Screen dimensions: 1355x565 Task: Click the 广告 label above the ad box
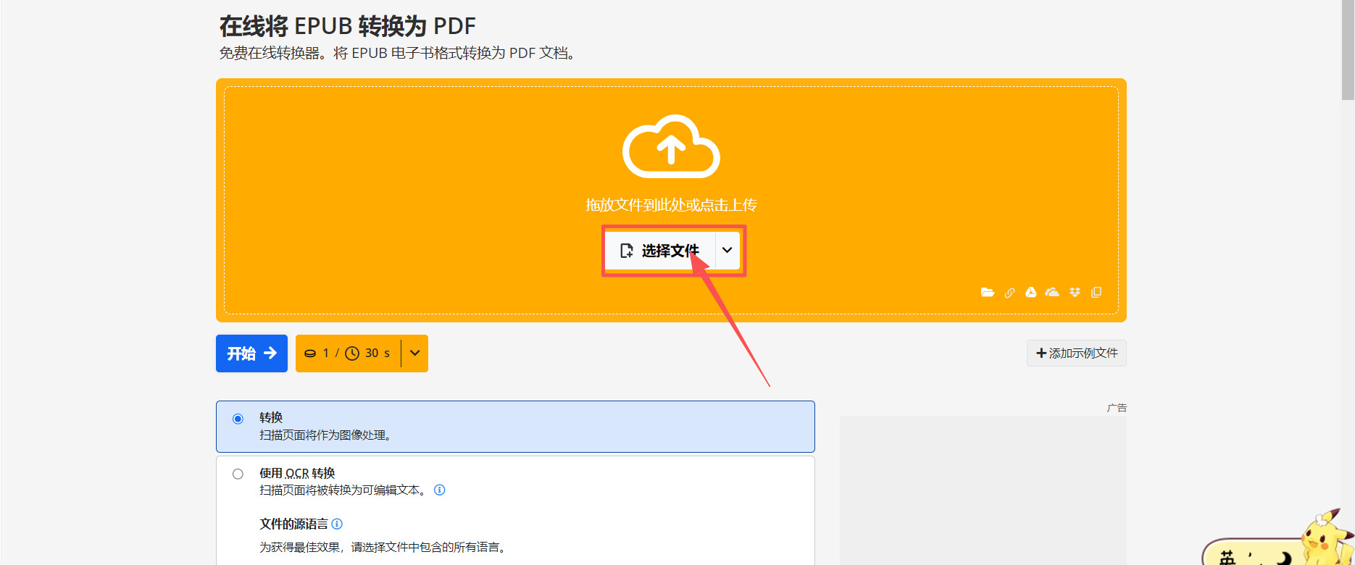(x=1117, y=408)
